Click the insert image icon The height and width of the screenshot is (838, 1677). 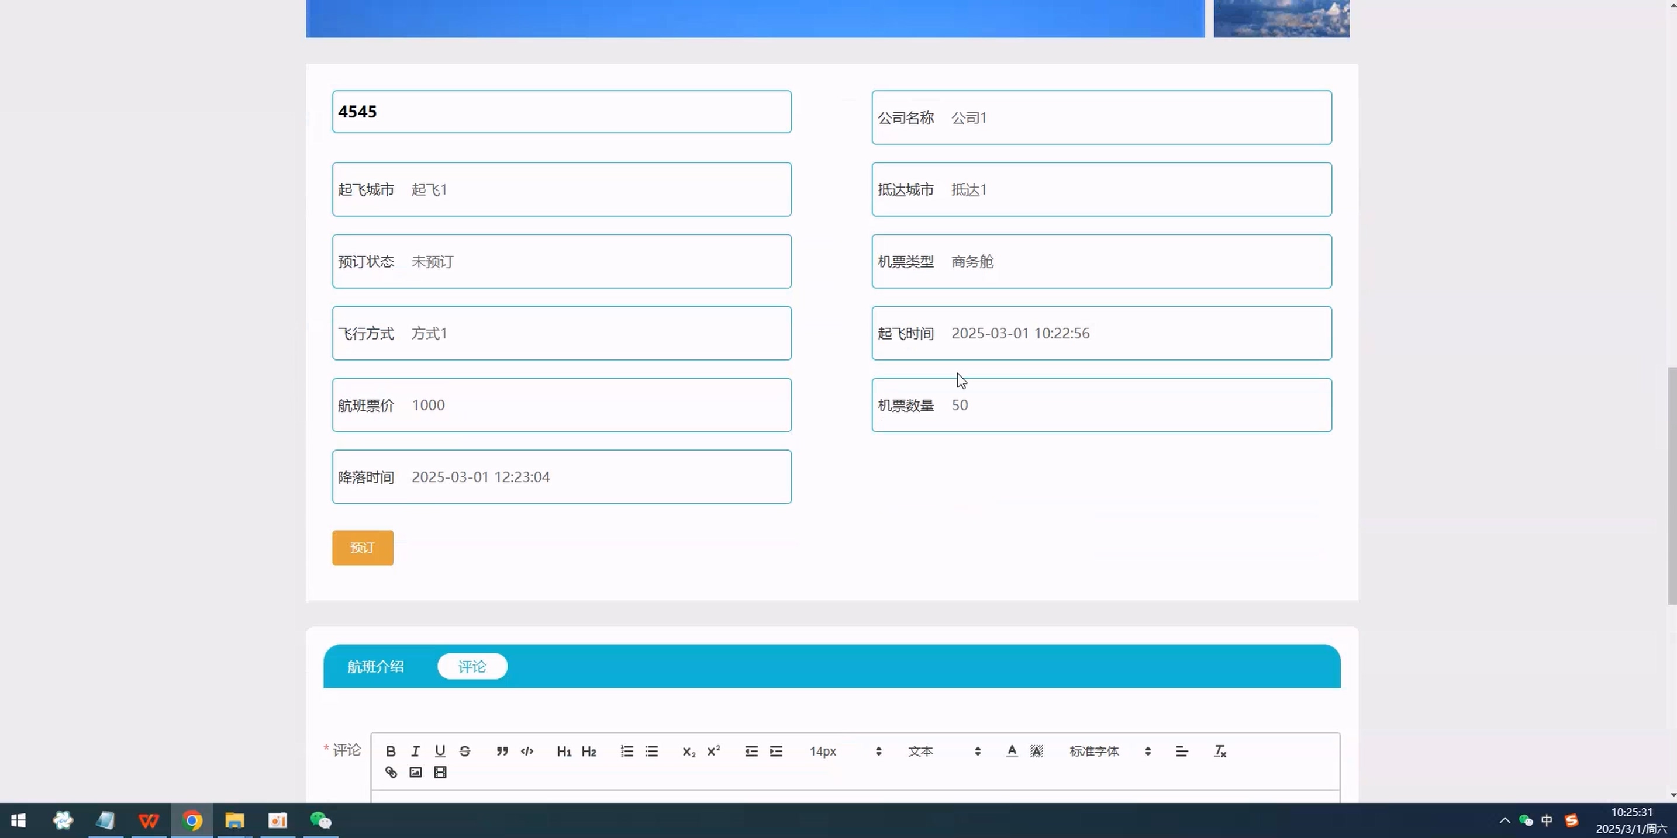tap(415, 773)
